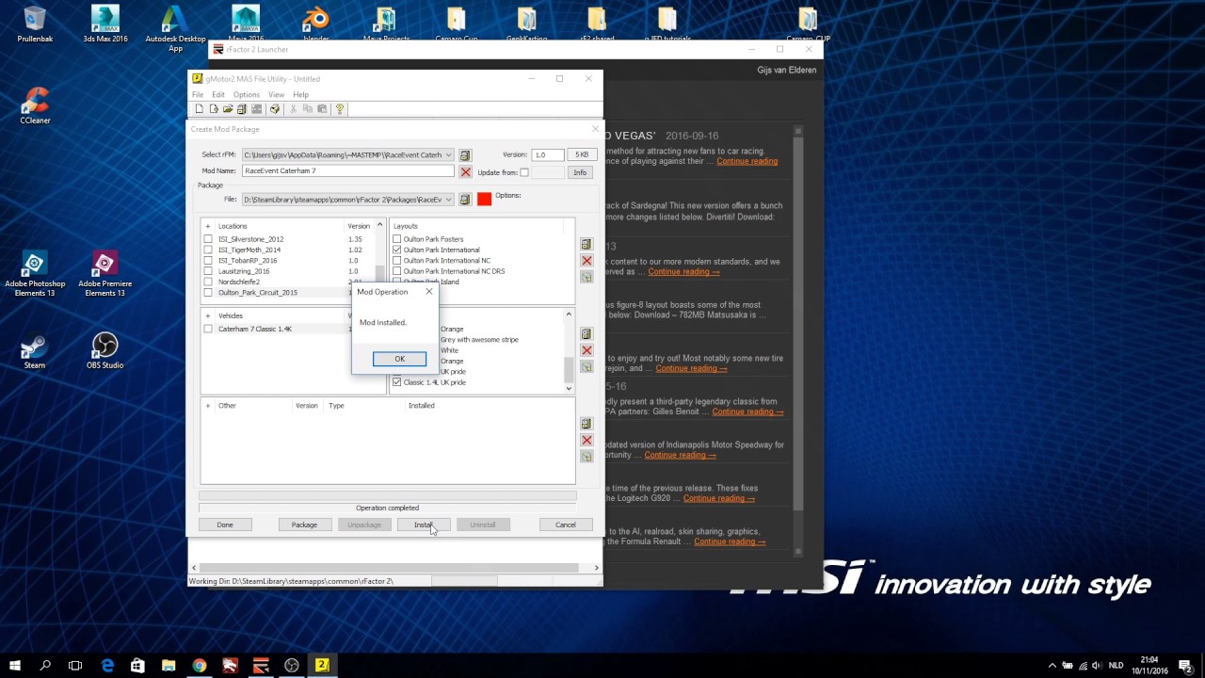Uncheck the Classic 1.4L UK pride checkbox
Screen dimensions: 1205x678
coord(396,382)
